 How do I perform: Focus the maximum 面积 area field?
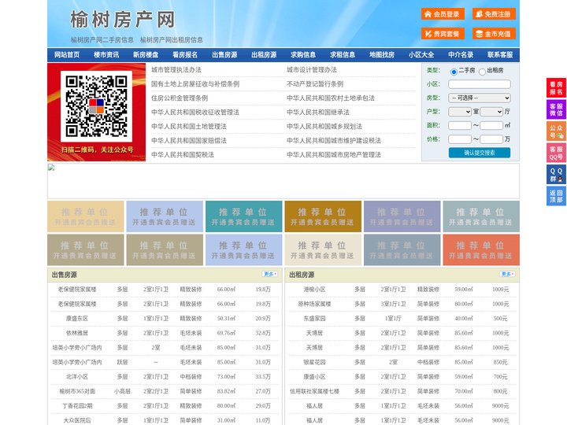click(491, 125)
